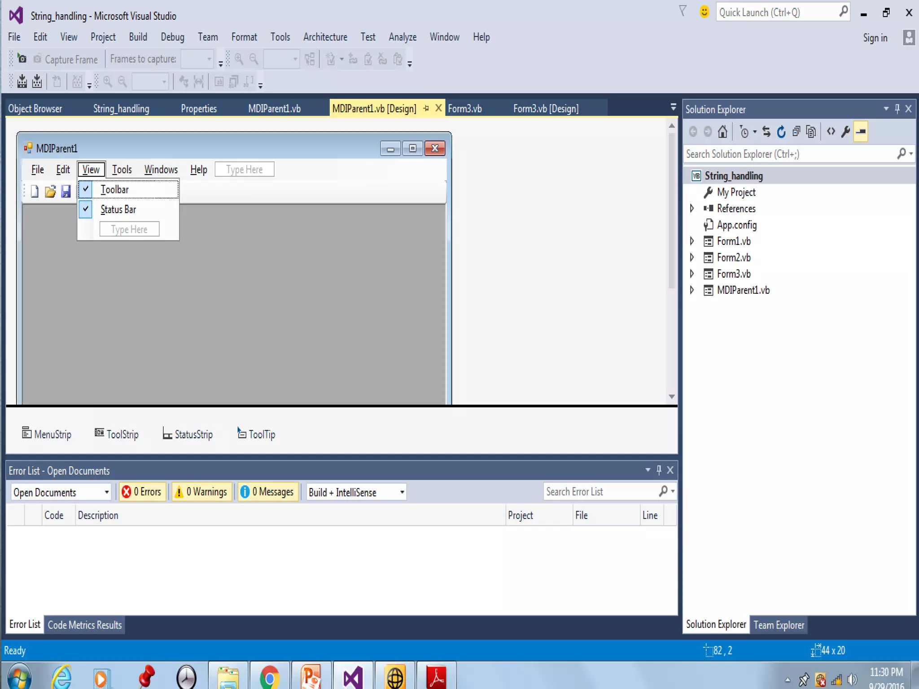Click the Home icon in Solution Explorer
This screenshot has height=689, width=919.
coord(722,131)
